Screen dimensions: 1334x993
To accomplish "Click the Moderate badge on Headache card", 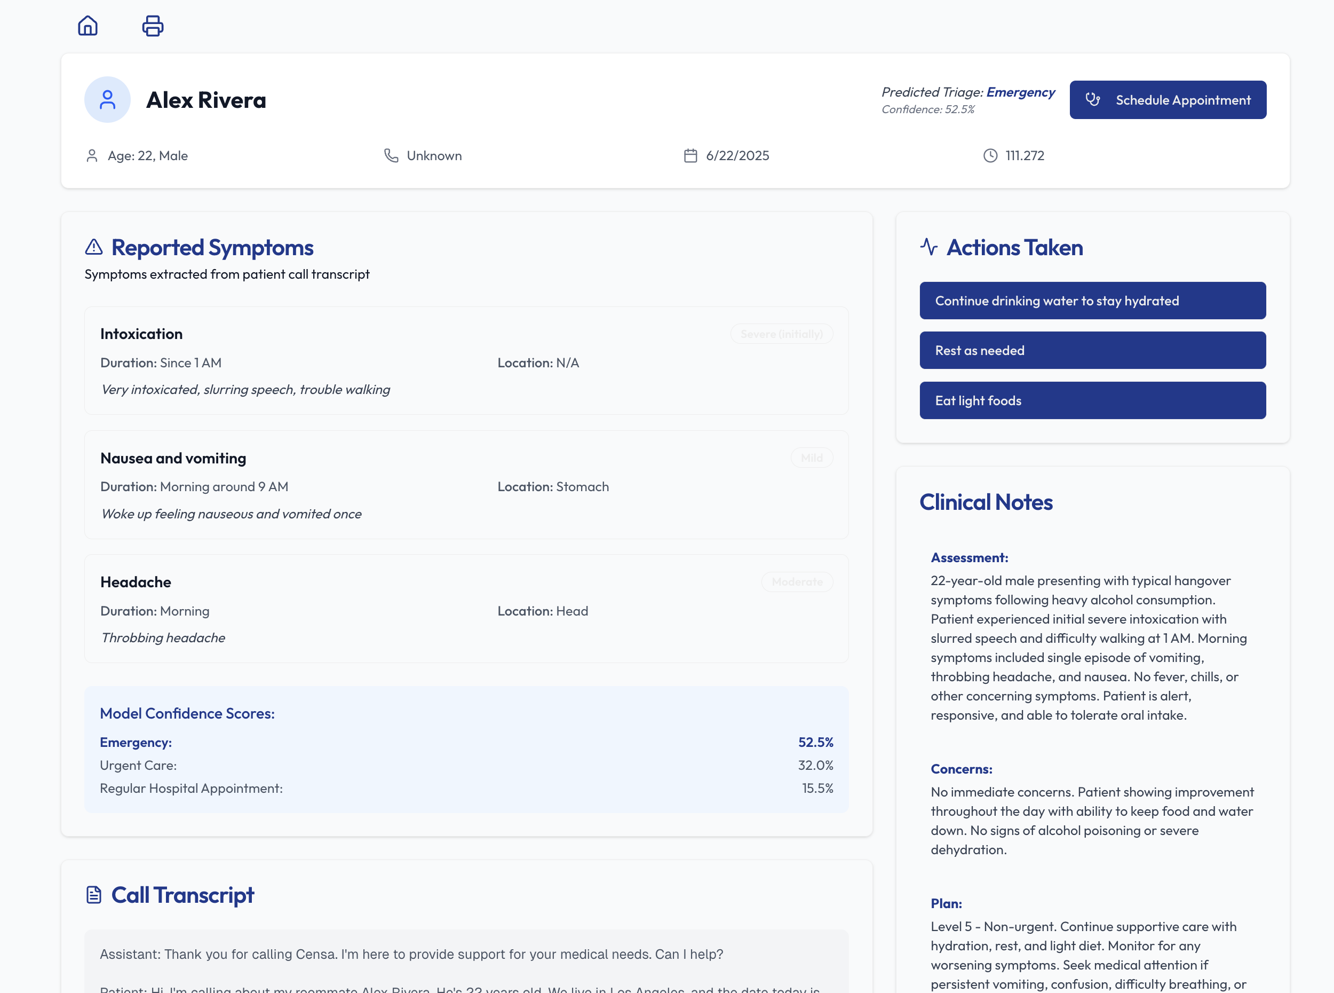I will (797, 582).
